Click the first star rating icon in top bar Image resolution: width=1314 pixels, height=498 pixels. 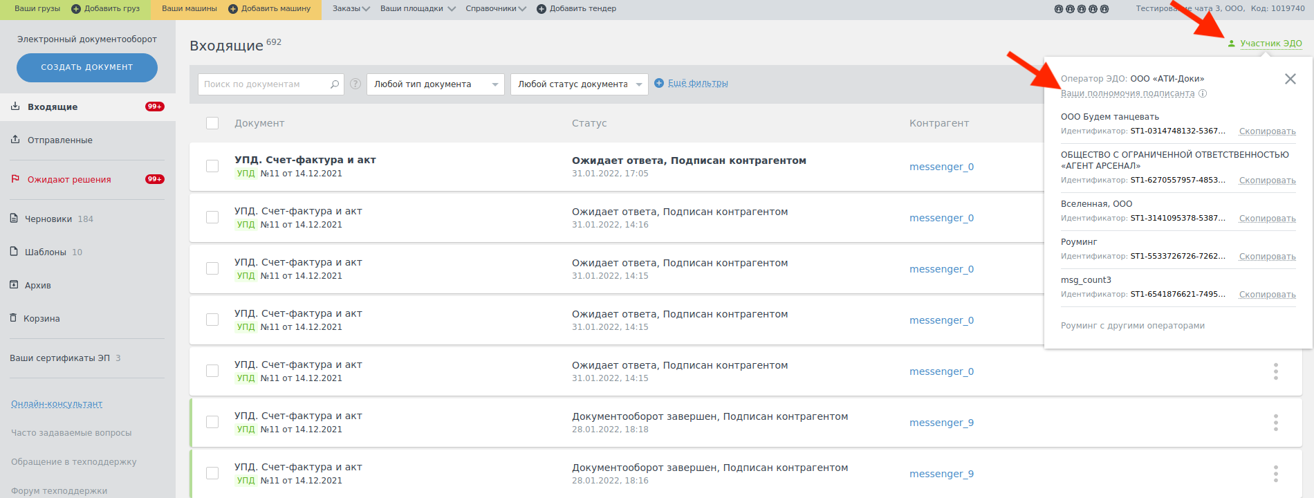click(1059, 9)
